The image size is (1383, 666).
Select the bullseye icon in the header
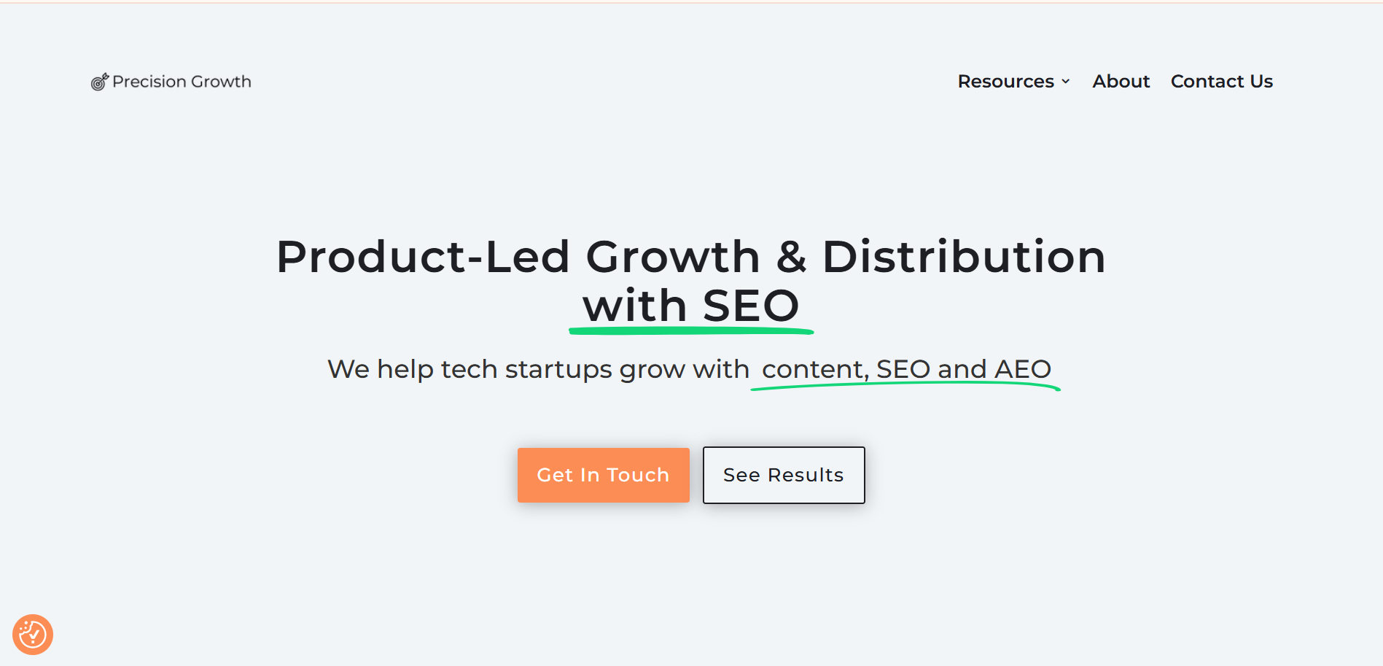(x=99, y=82)
